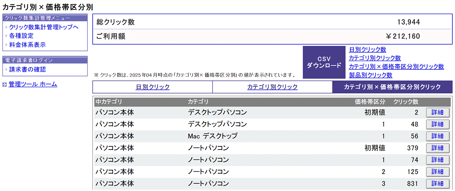455x191 pixels.
Task: Open 詳細 for Mac デスクトップ row
Action: point(438,136)
